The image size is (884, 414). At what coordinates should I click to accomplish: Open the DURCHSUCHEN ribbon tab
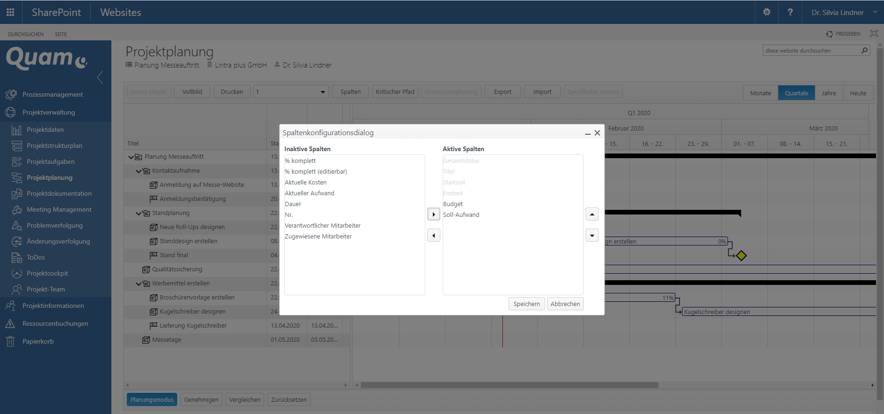click(26, 34)
